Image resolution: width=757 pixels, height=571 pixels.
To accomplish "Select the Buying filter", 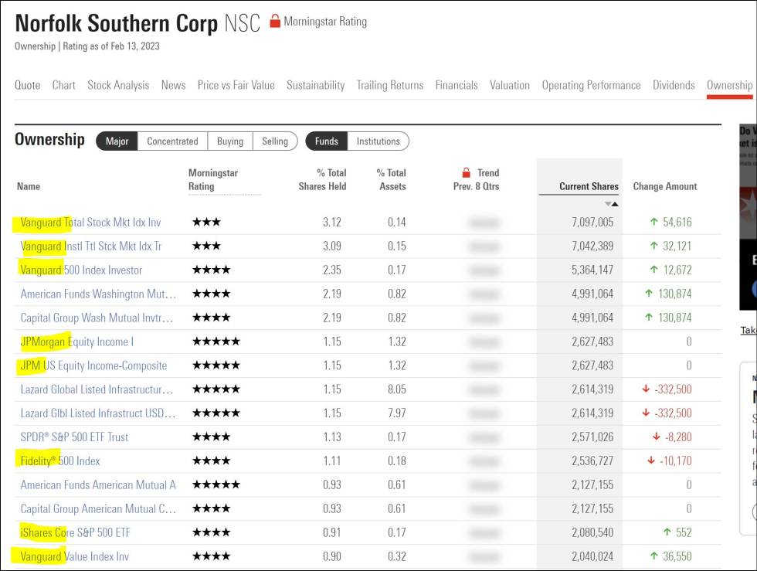I will pos(230,141).
